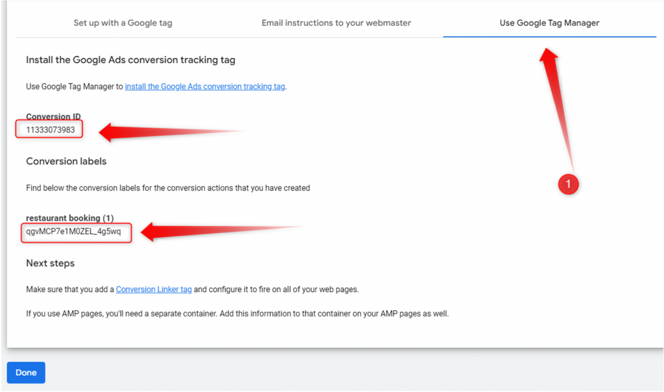Viewport: 664px width, 392px height.
Task: Click the restaurant booking (1) label
Action: [70, 218]
